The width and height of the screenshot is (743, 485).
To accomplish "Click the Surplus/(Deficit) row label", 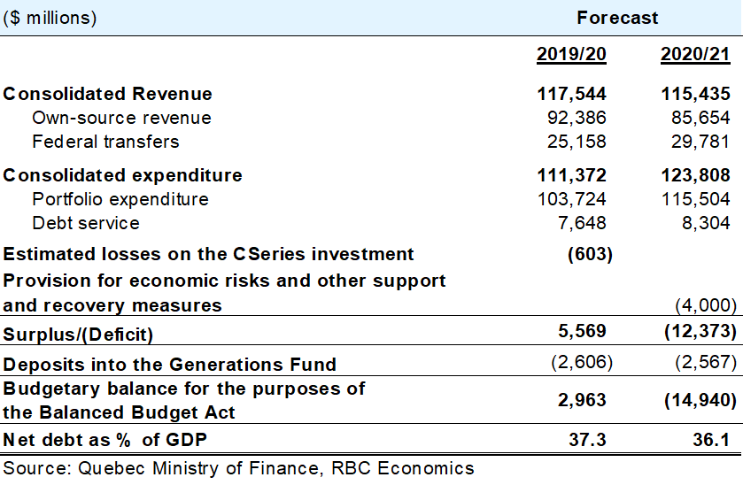I will [78, 334].
